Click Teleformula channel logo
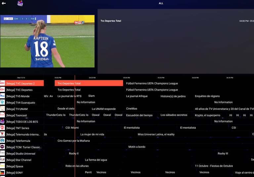The width and height of the screenshot is (254, 177). click(x=2, y=140)
